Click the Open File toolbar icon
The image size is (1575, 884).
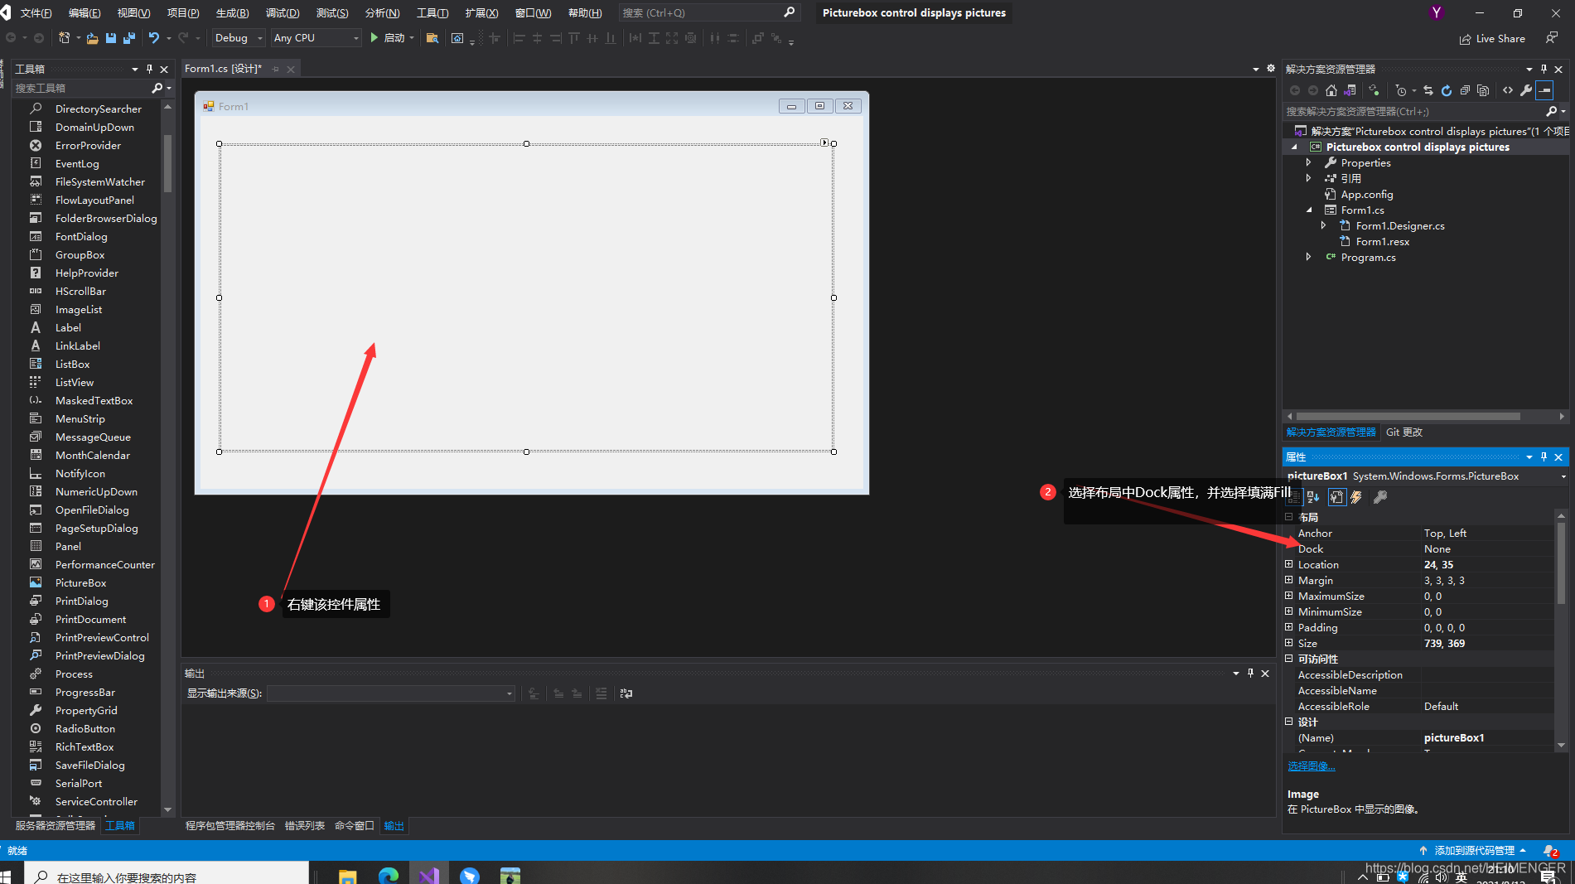click(x=92, y=38)
